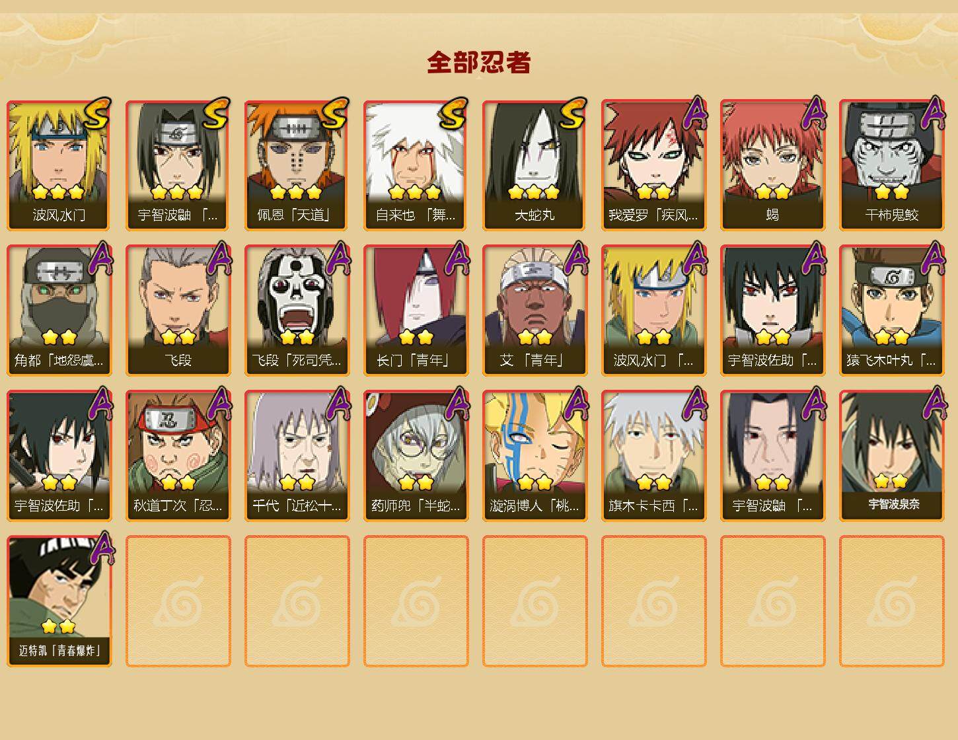
Task: Click the 宇智波泉奈 ninja card
Action: (891, 456)
